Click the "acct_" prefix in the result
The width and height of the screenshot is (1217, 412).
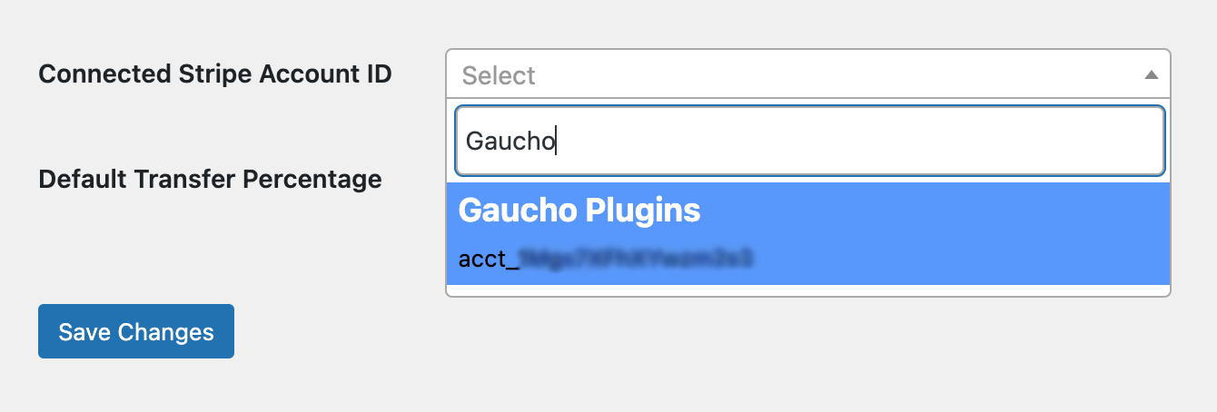(x=489, y=260)
